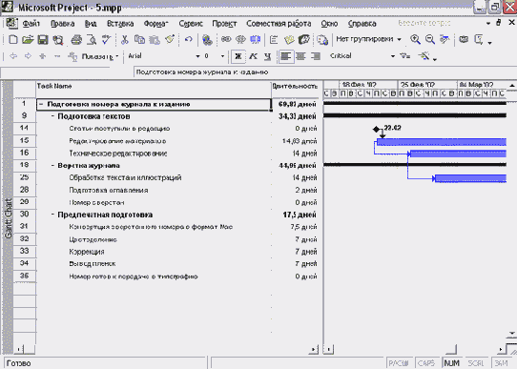Unlink tasks with the broken chain icon

tap(241, 40)
